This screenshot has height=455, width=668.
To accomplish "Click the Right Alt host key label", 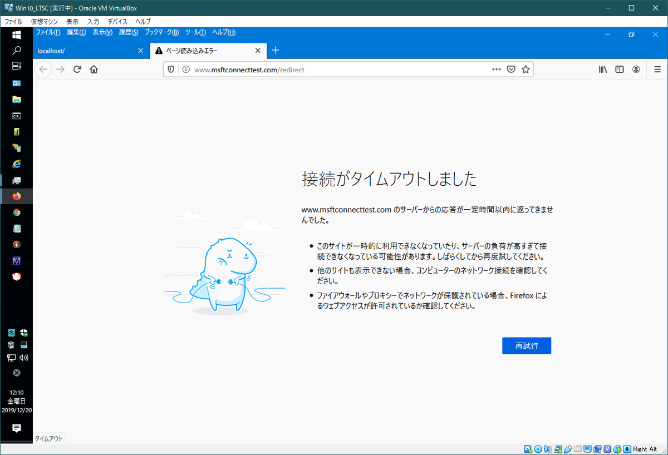I will pos(645,449).
